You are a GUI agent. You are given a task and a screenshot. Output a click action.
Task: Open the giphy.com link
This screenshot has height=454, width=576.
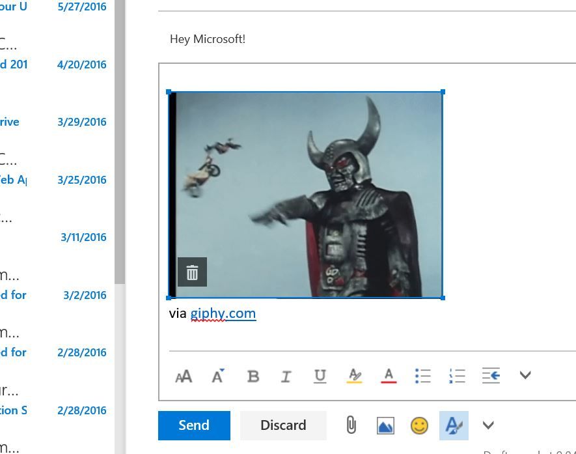pos(223,313)
